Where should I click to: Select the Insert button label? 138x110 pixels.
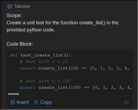click(x=23, y=102)
